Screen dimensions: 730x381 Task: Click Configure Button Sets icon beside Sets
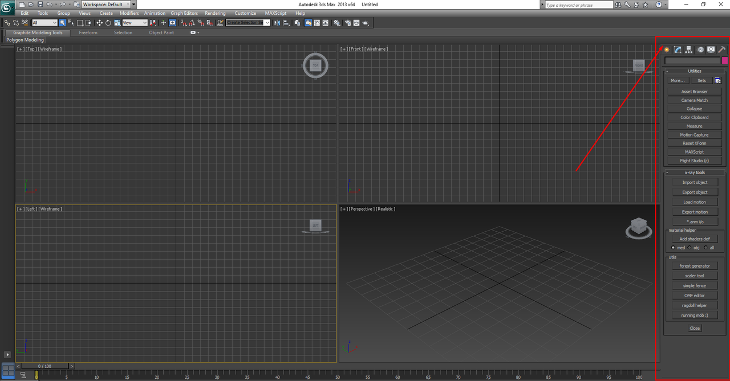[718, 80]
